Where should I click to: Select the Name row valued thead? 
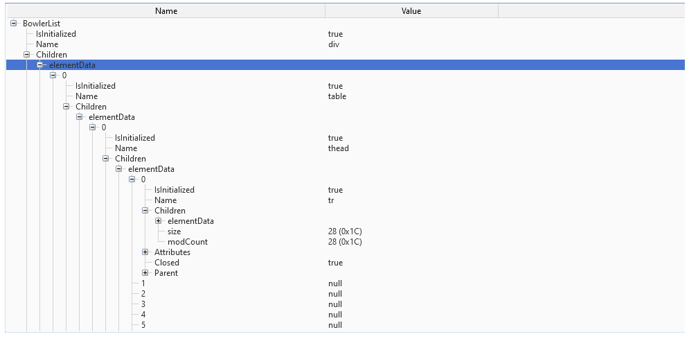pyautogui.click(x=126, y=148)
